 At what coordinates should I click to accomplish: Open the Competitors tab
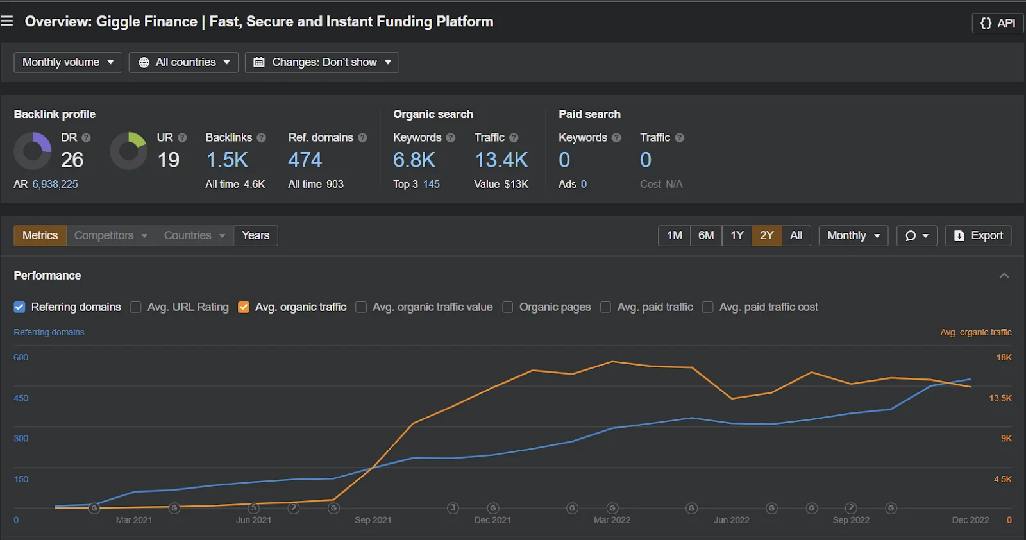pyautogui.click(x=111, y=235)
